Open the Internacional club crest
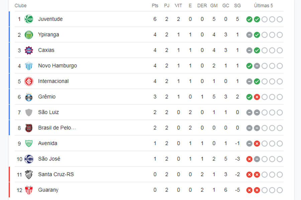 pos(29,81)
